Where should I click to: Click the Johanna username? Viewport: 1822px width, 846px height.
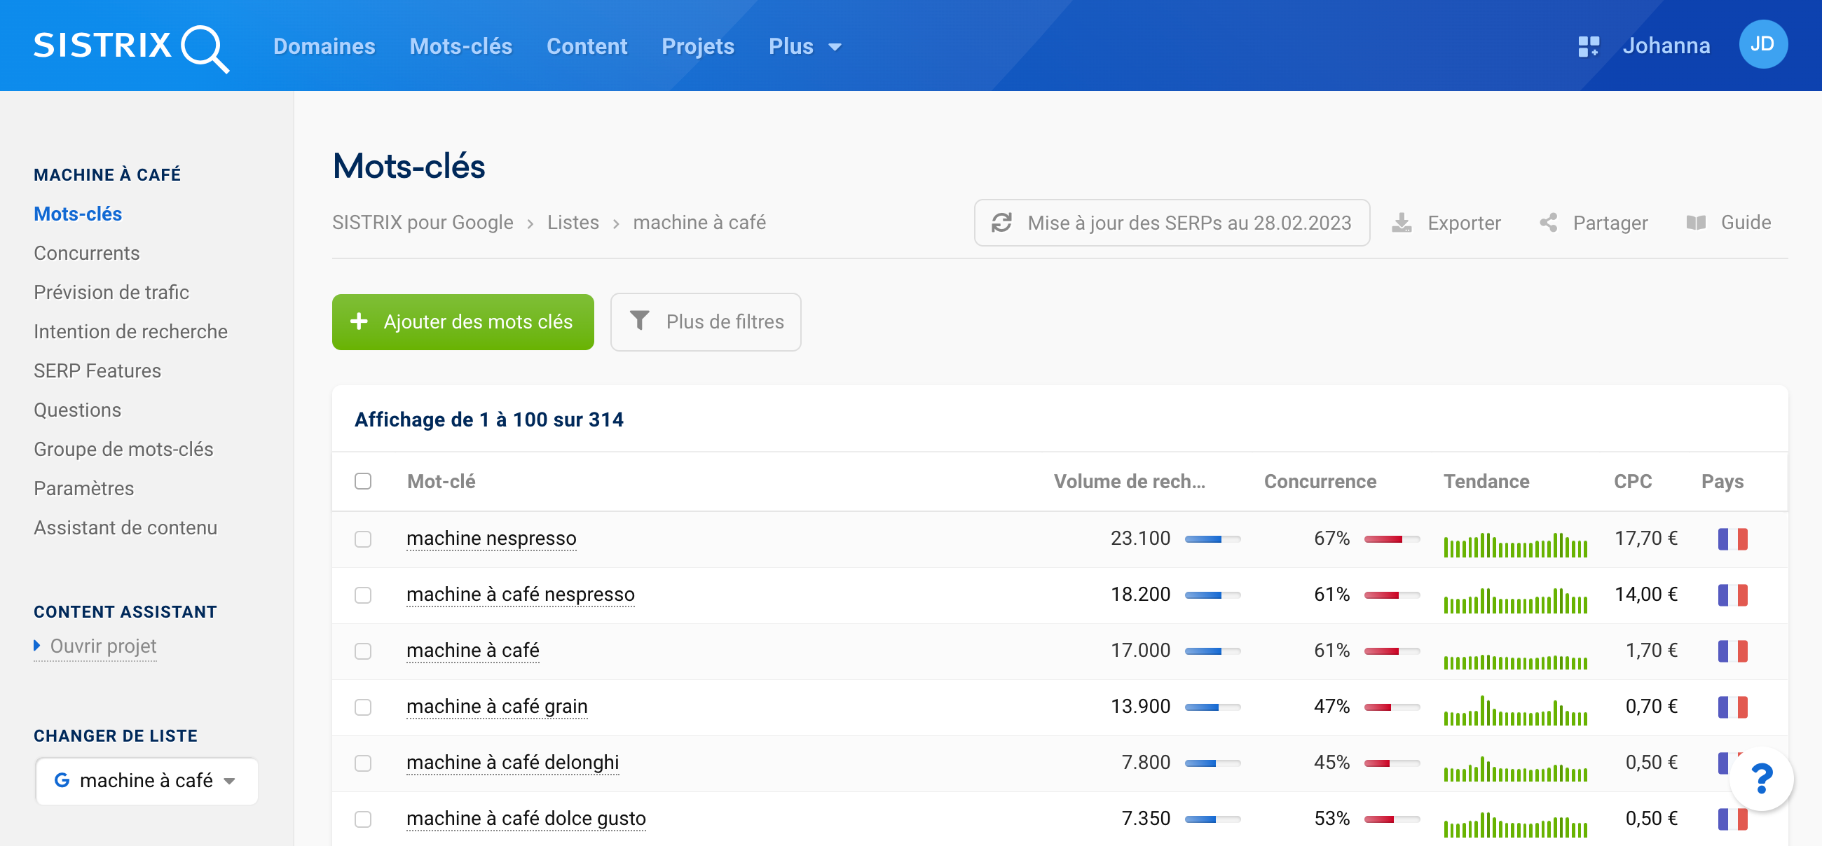tap(1666, 46)
